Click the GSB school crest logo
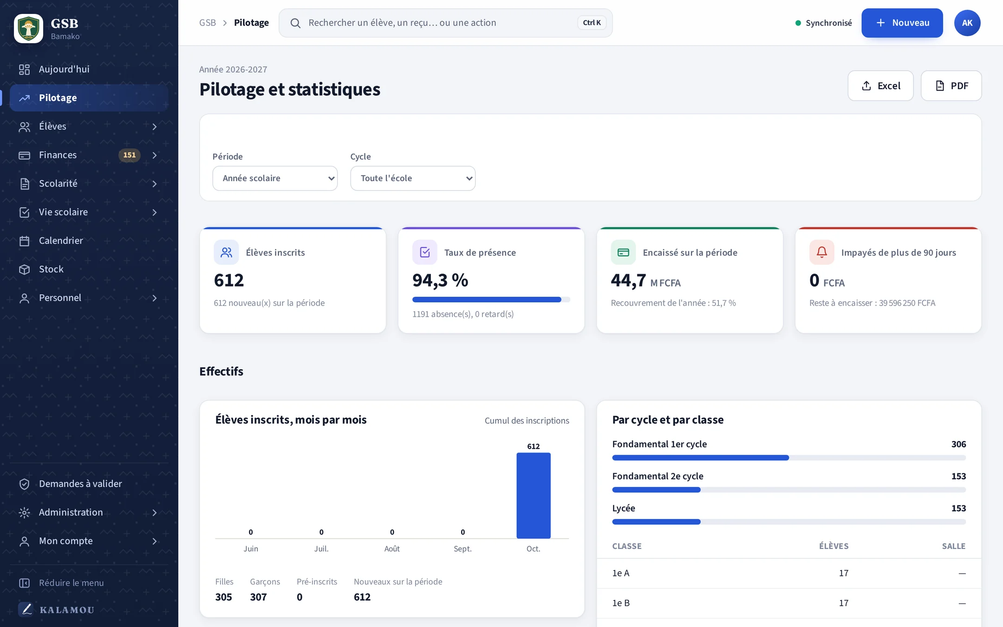 click(x=28, y=28)
